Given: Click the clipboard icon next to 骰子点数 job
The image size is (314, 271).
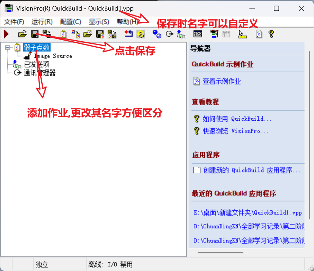Looking at the screenshot, I should coord(18,47).
